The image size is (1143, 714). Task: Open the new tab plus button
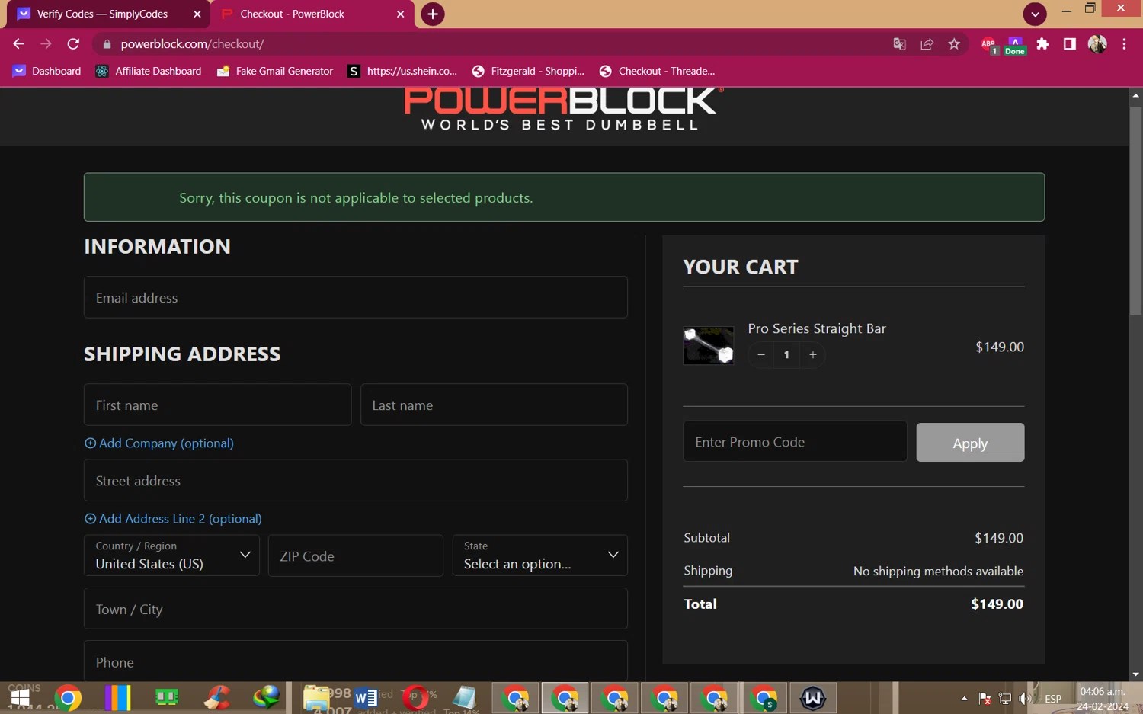click(433, 14)
